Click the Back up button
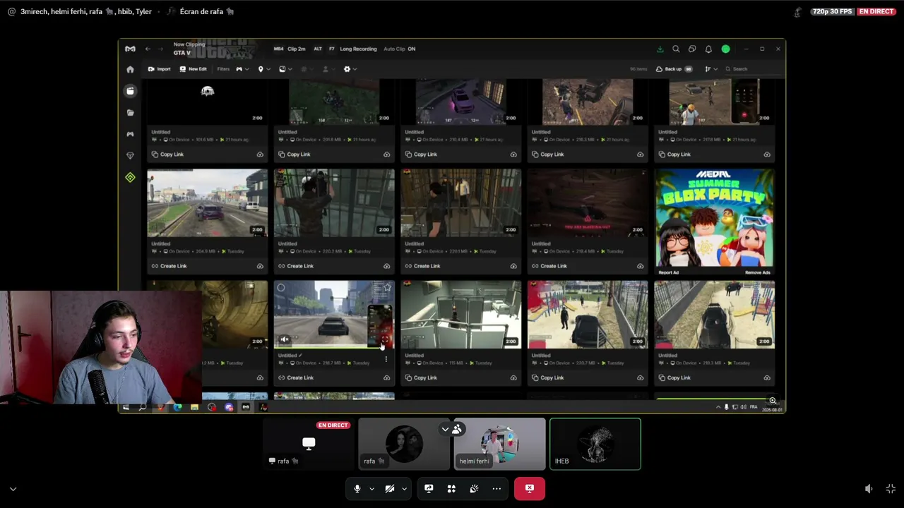Screen dimensions: 904x508 pos(674,69)
